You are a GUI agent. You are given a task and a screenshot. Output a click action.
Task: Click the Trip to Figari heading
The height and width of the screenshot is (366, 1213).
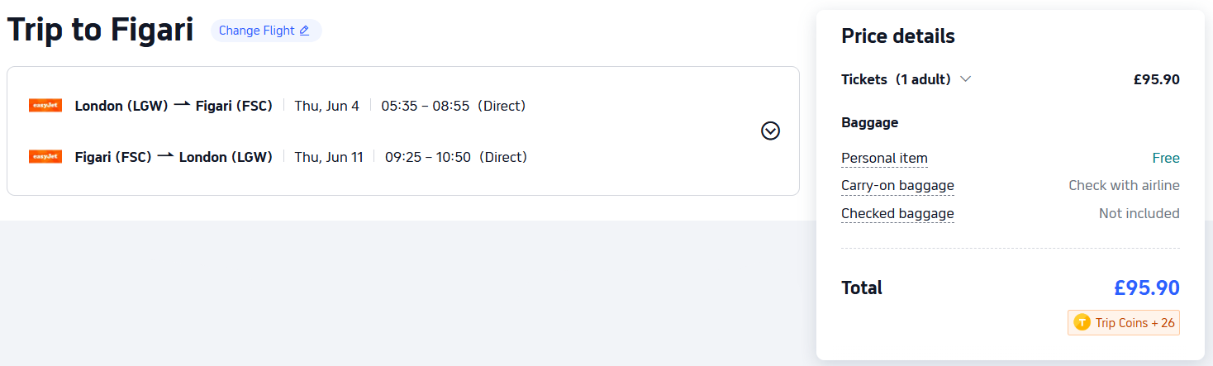click(x=100, y=31)
